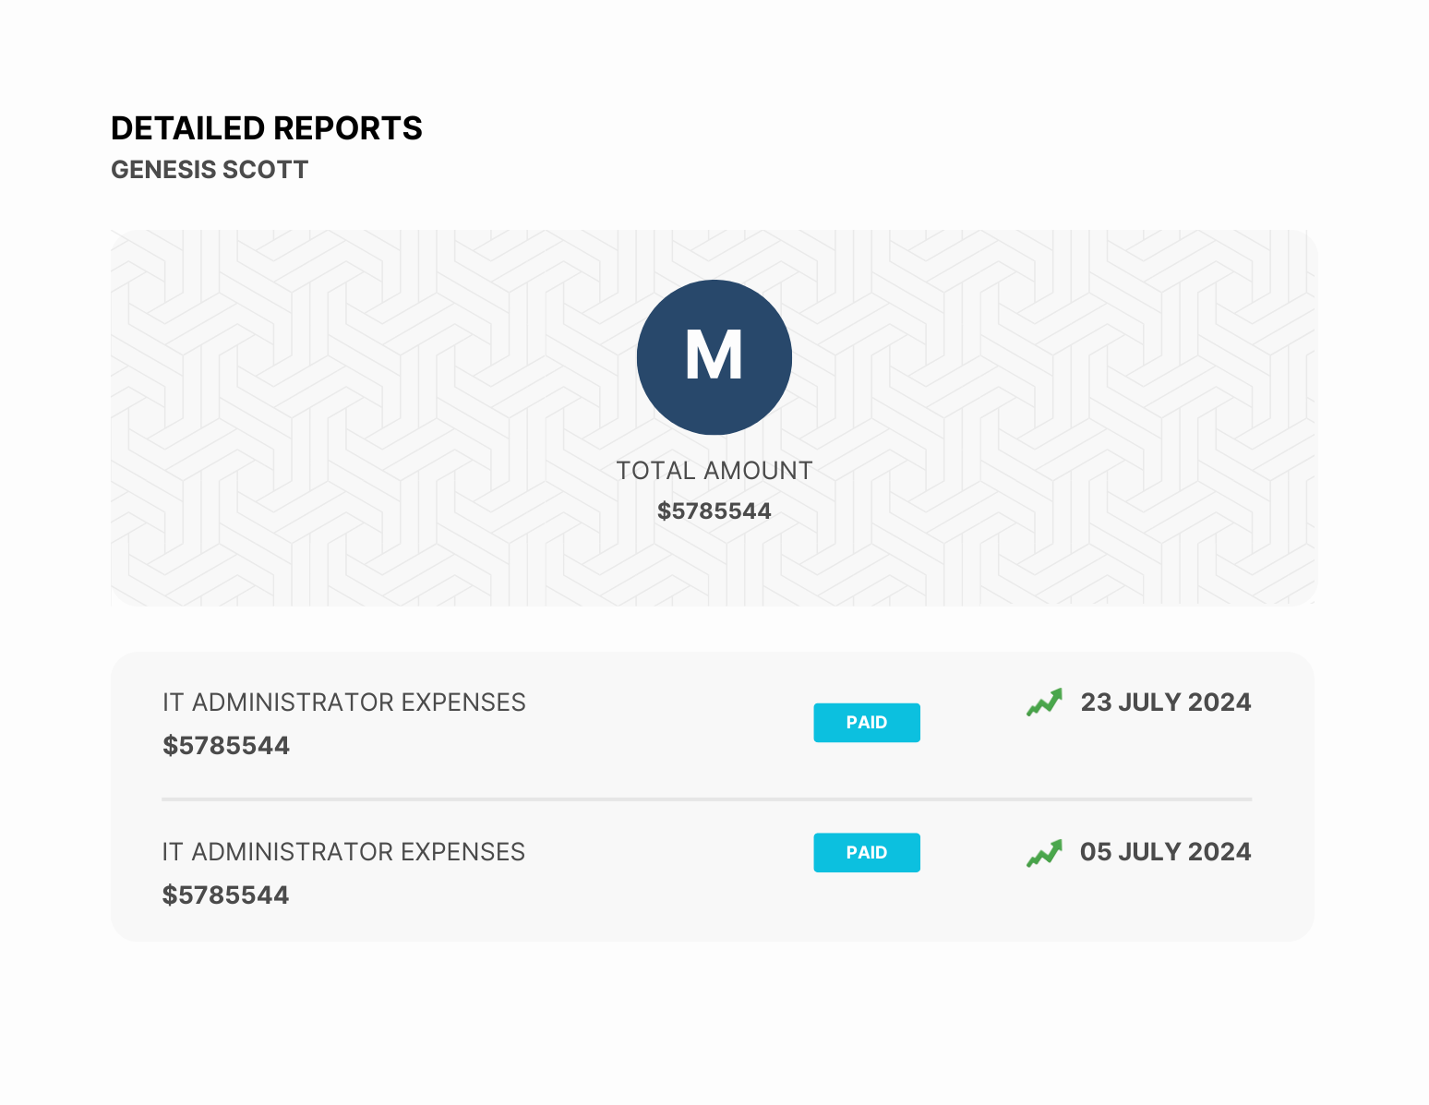Select the 05 JULY 2024 date
The height and width of the screenshot is (1105, 1429).
click(1165, 852)
